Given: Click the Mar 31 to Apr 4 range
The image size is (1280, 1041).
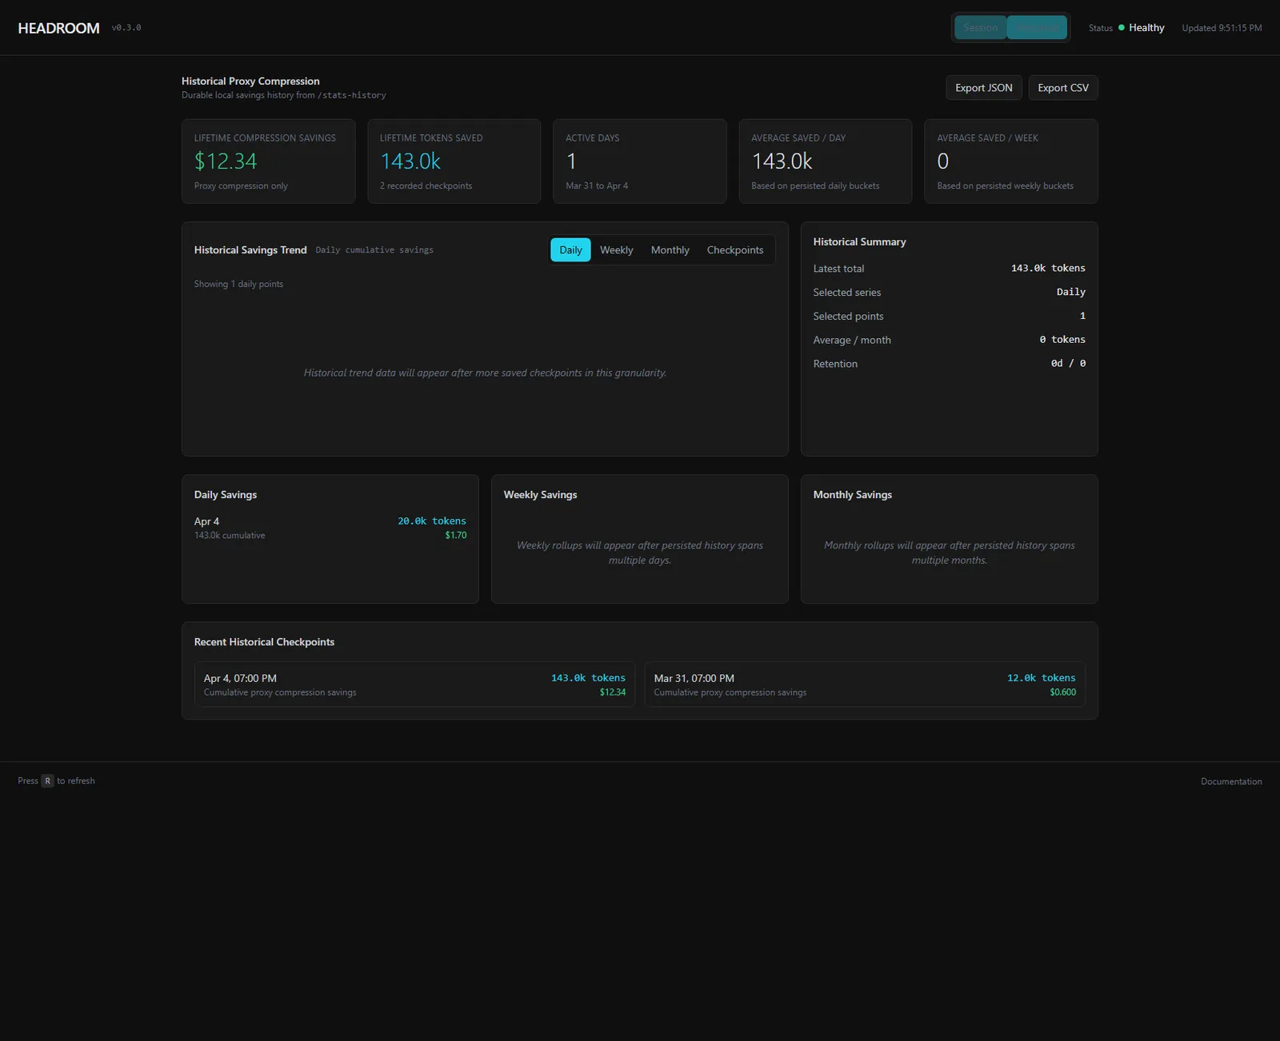Looking at the screenshot, I should [x=597, y=186].
